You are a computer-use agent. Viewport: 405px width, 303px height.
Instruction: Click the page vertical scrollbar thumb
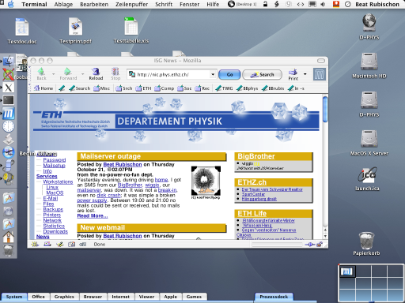coord(325,109)
